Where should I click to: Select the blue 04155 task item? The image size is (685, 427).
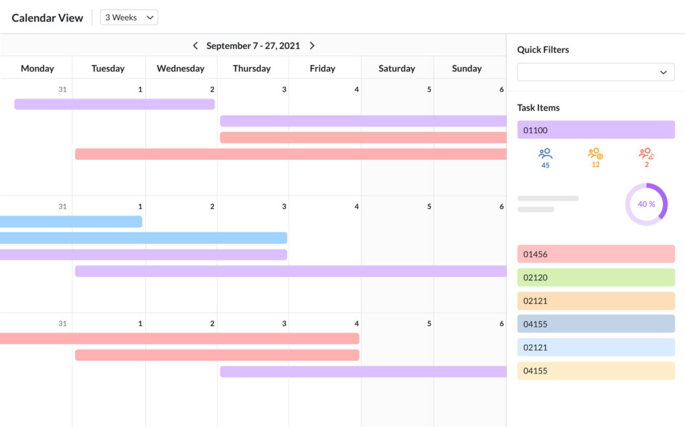click(x=595, y=324)
